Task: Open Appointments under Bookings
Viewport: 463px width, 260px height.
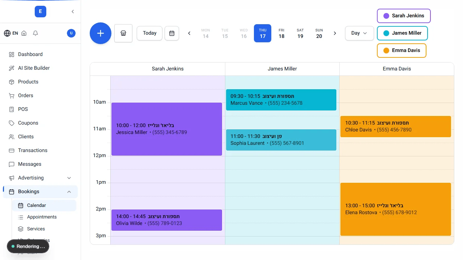Action: click(x=44, y=217)
